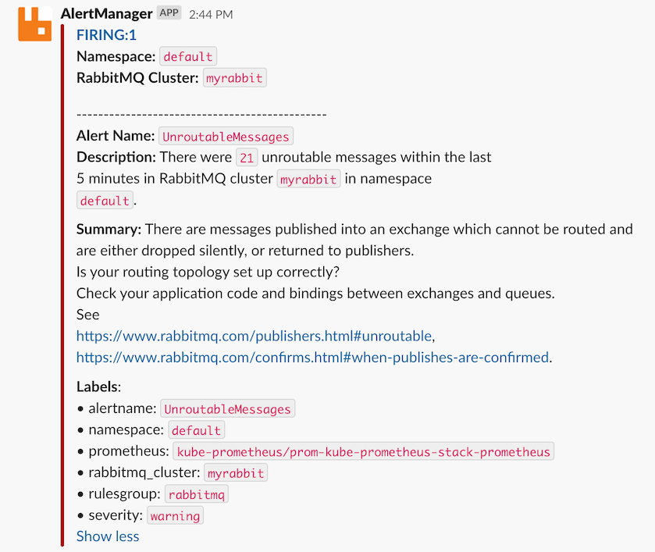Click the AlertManager RabbitMQ avatar icon
The width and height of the screenshot is (655, 552).
pos(35,23)
